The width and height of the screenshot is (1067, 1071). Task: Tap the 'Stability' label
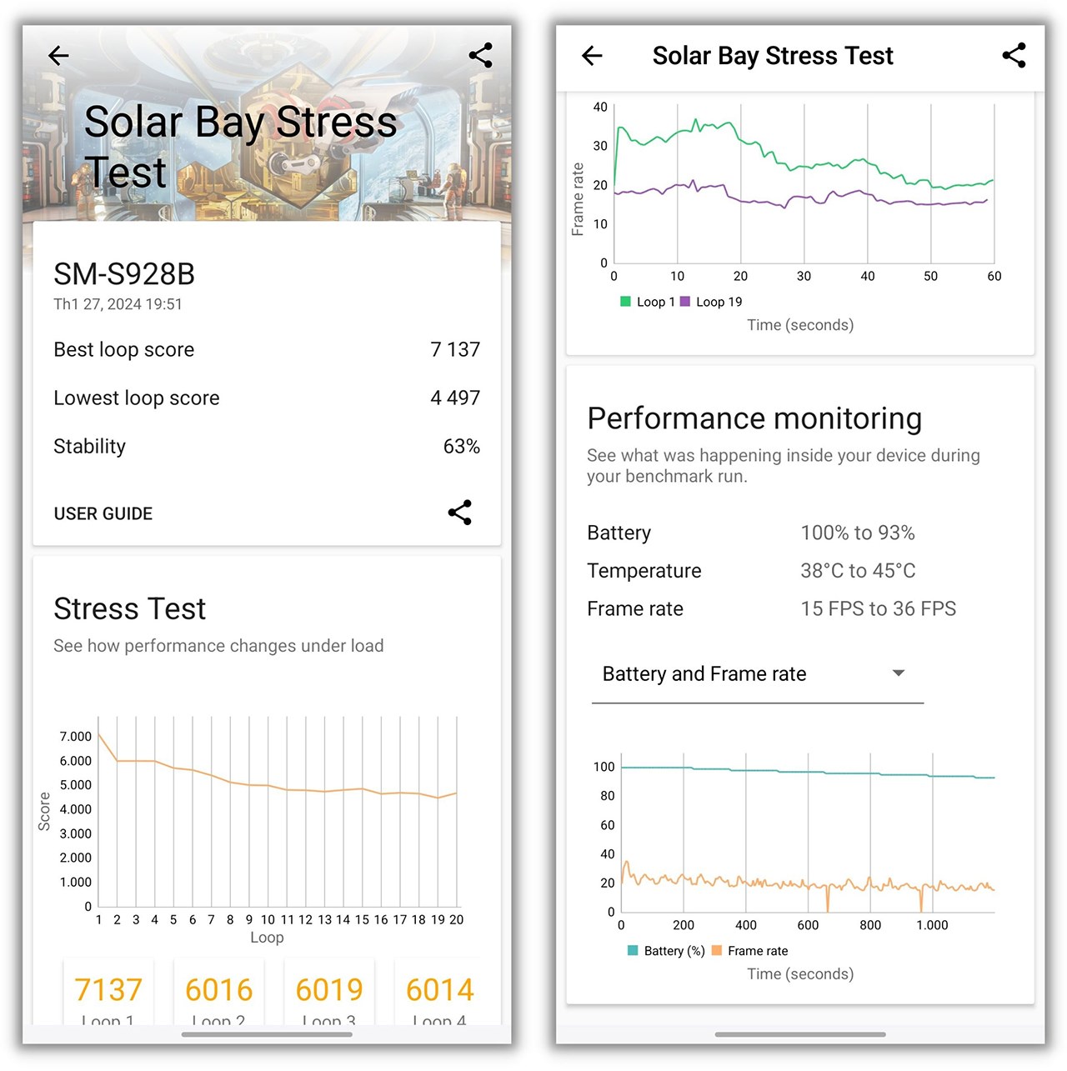pos(89,447)
